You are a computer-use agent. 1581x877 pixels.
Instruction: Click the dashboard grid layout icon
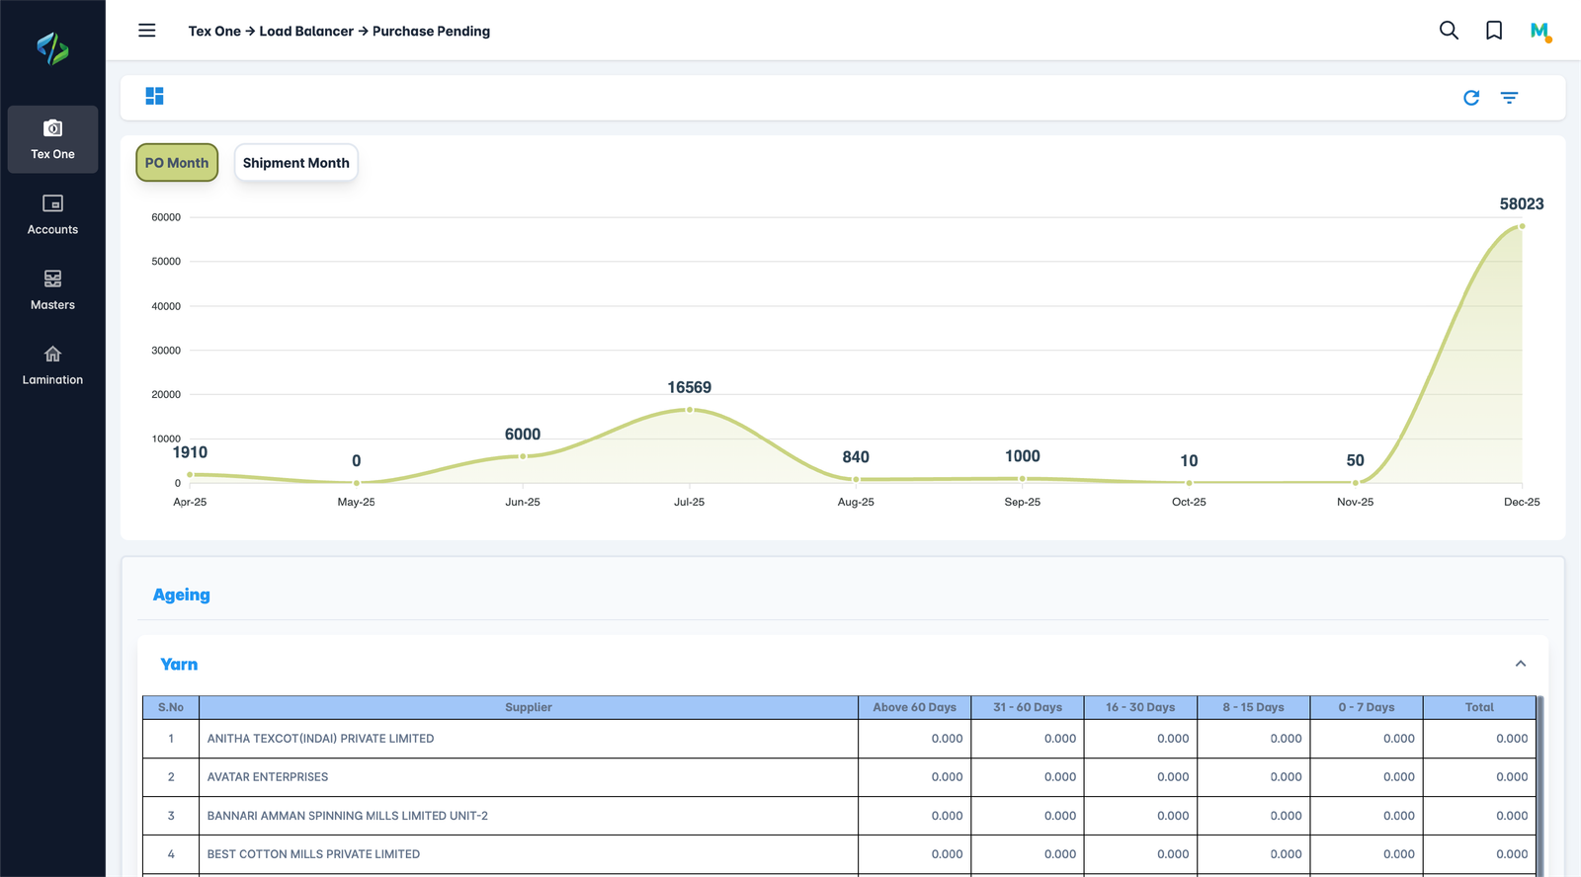pyautogui.click(x=154, y=96)
